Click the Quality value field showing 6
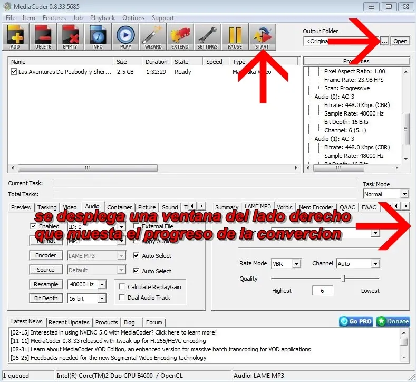Viewport: 416px width, 382px height. pos(322,291)
